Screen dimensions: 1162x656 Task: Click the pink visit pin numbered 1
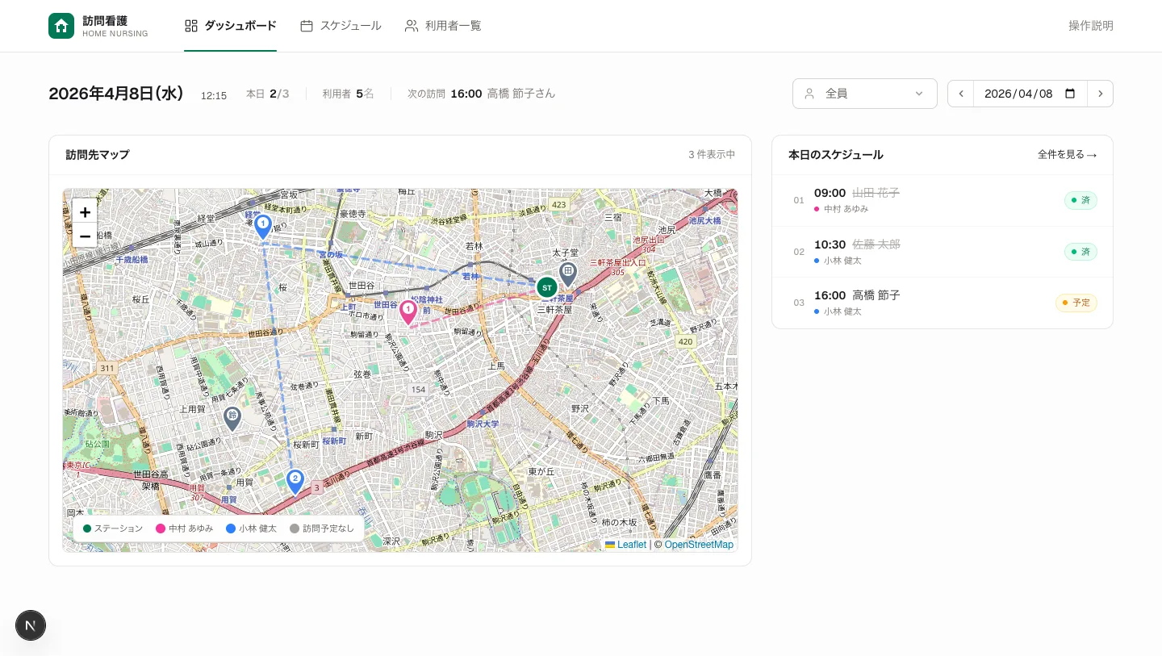(408, 312)
